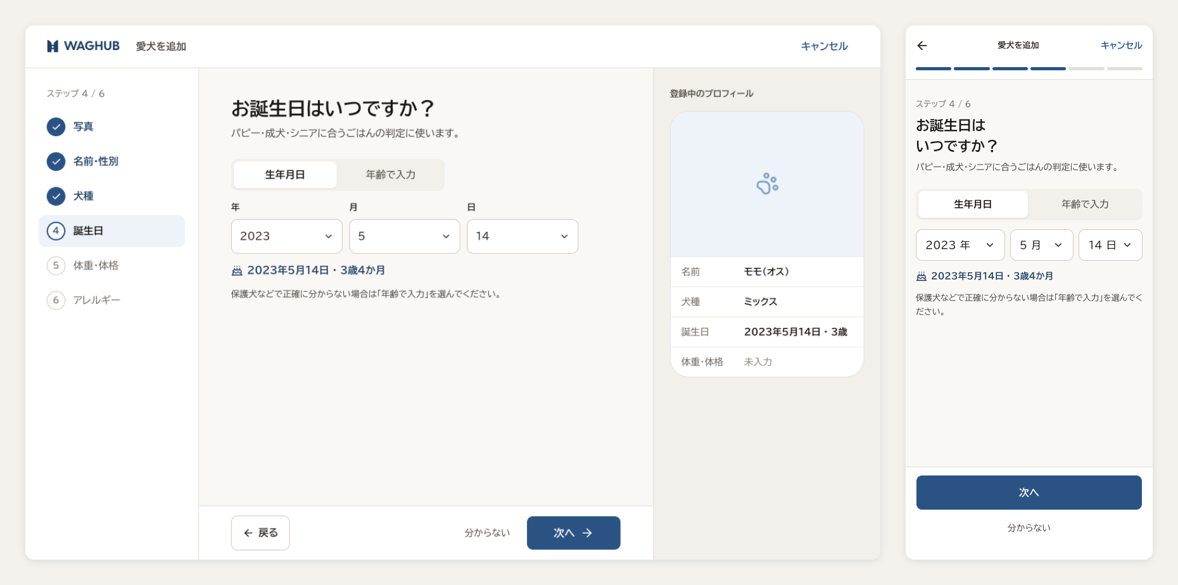Open the 年 dropdown showing 2023

click(287, 236)
